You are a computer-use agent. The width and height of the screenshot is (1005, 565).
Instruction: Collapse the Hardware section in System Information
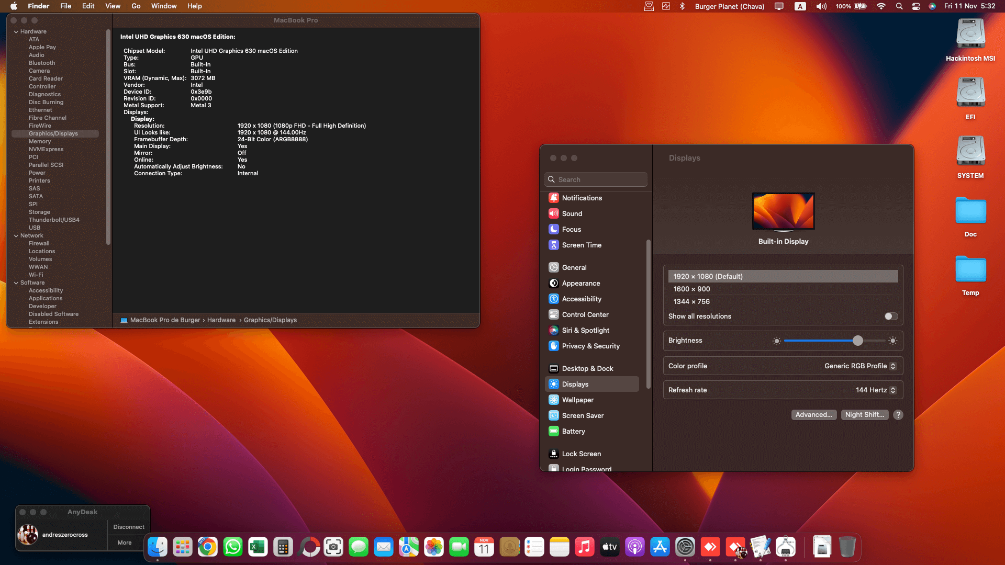tap(16, 32)
